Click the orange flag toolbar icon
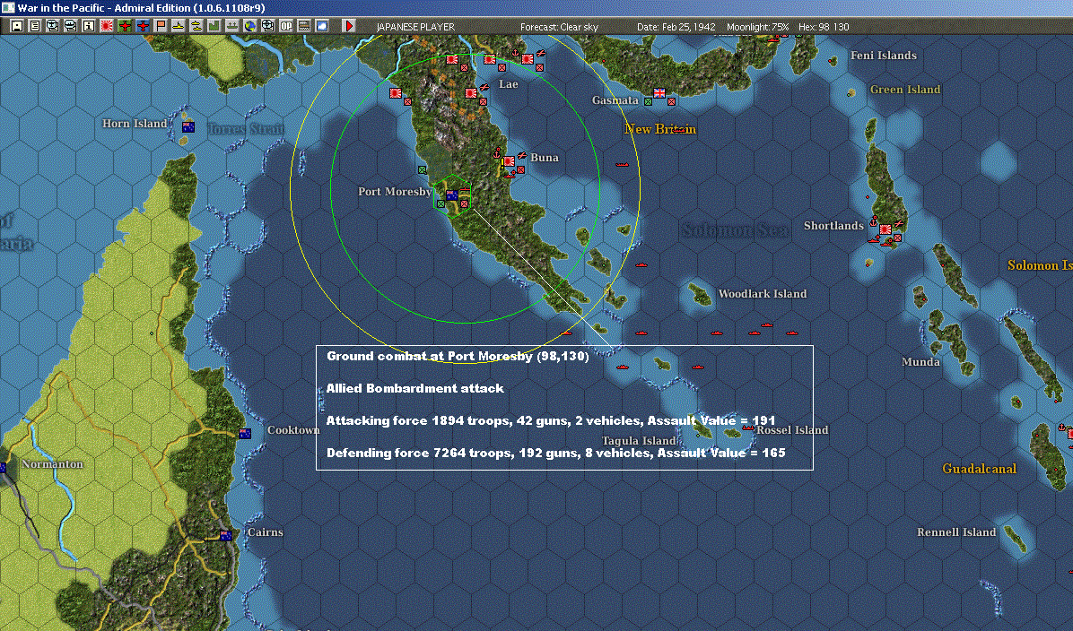This screenshot has width=1073, height=631. [160, 26]
